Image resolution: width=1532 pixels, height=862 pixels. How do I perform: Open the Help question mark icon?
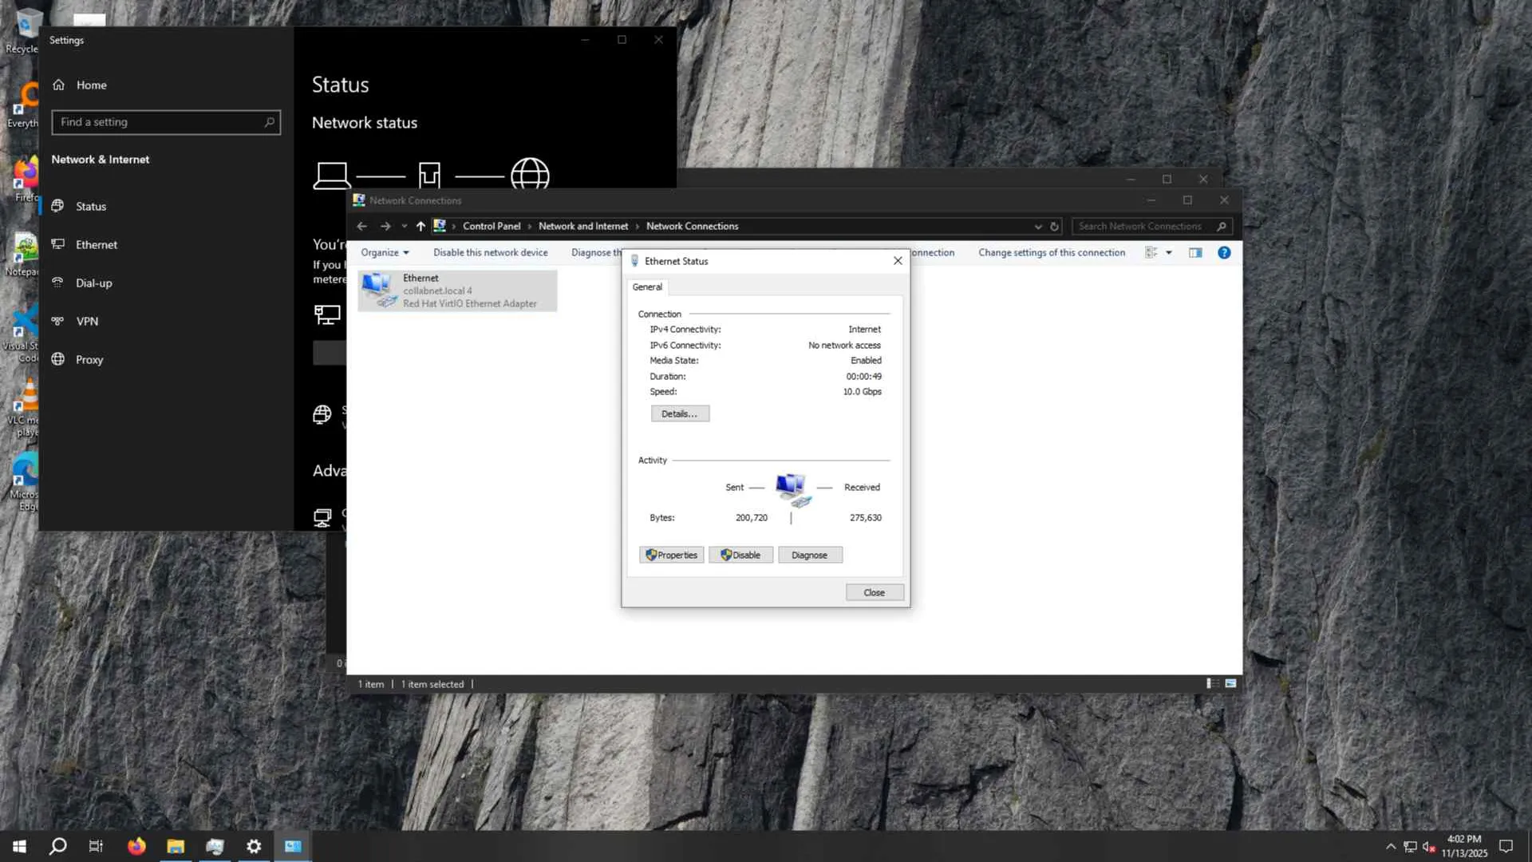[x=1223, y=253]
